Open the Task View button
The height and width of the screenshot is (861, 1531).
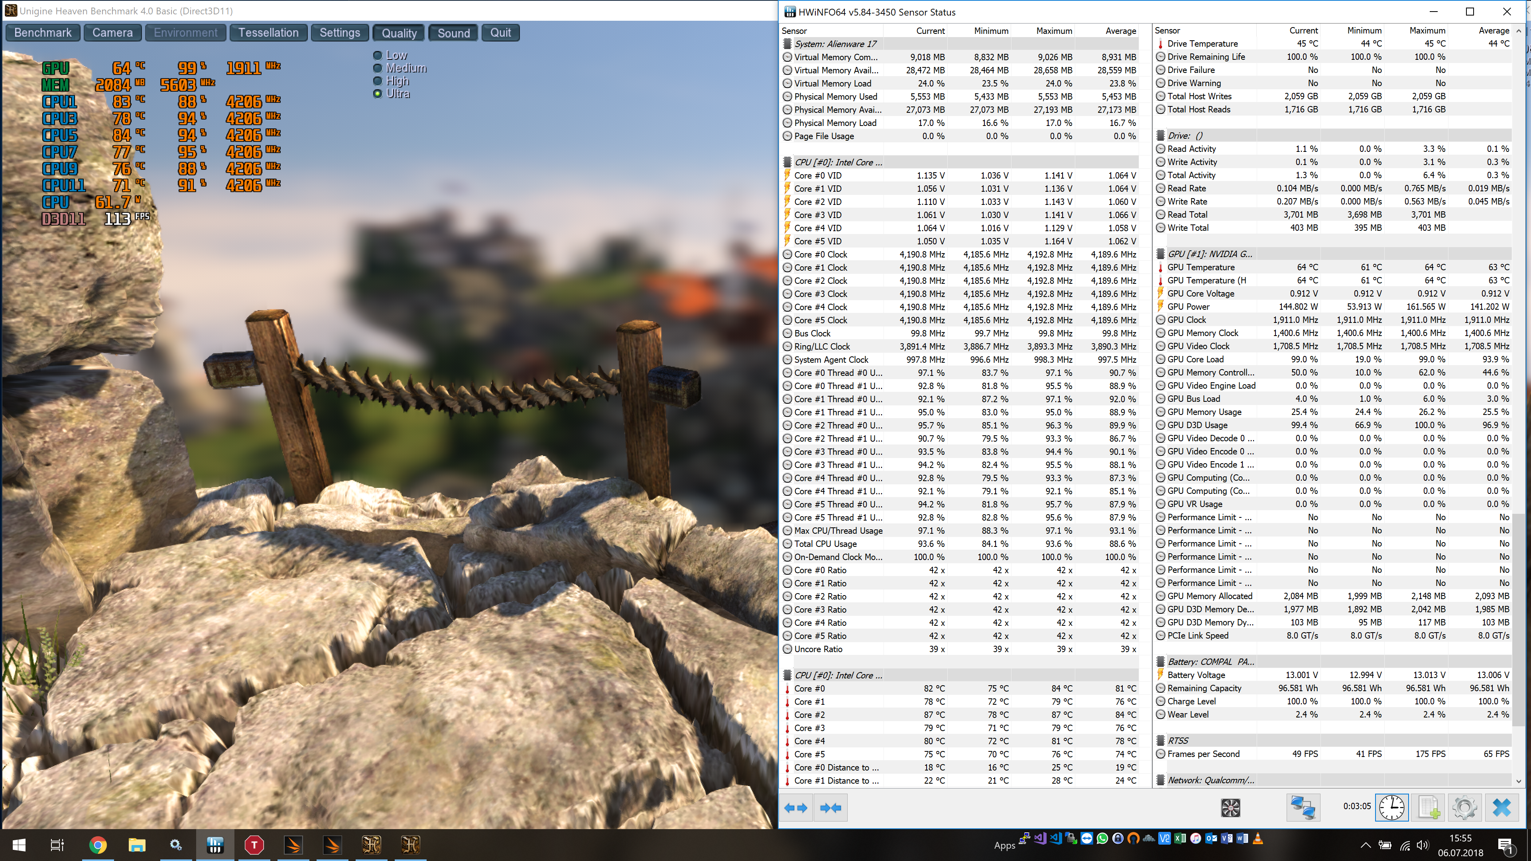tap(58, 844)
